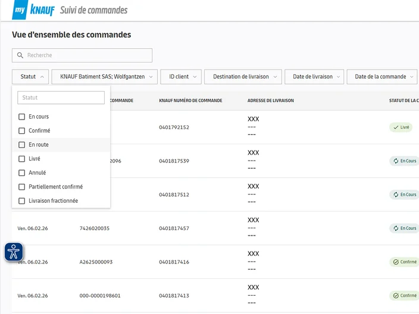
Task: Click En Cours badge for order 0401817512
Action: click(x=405, y=194)
